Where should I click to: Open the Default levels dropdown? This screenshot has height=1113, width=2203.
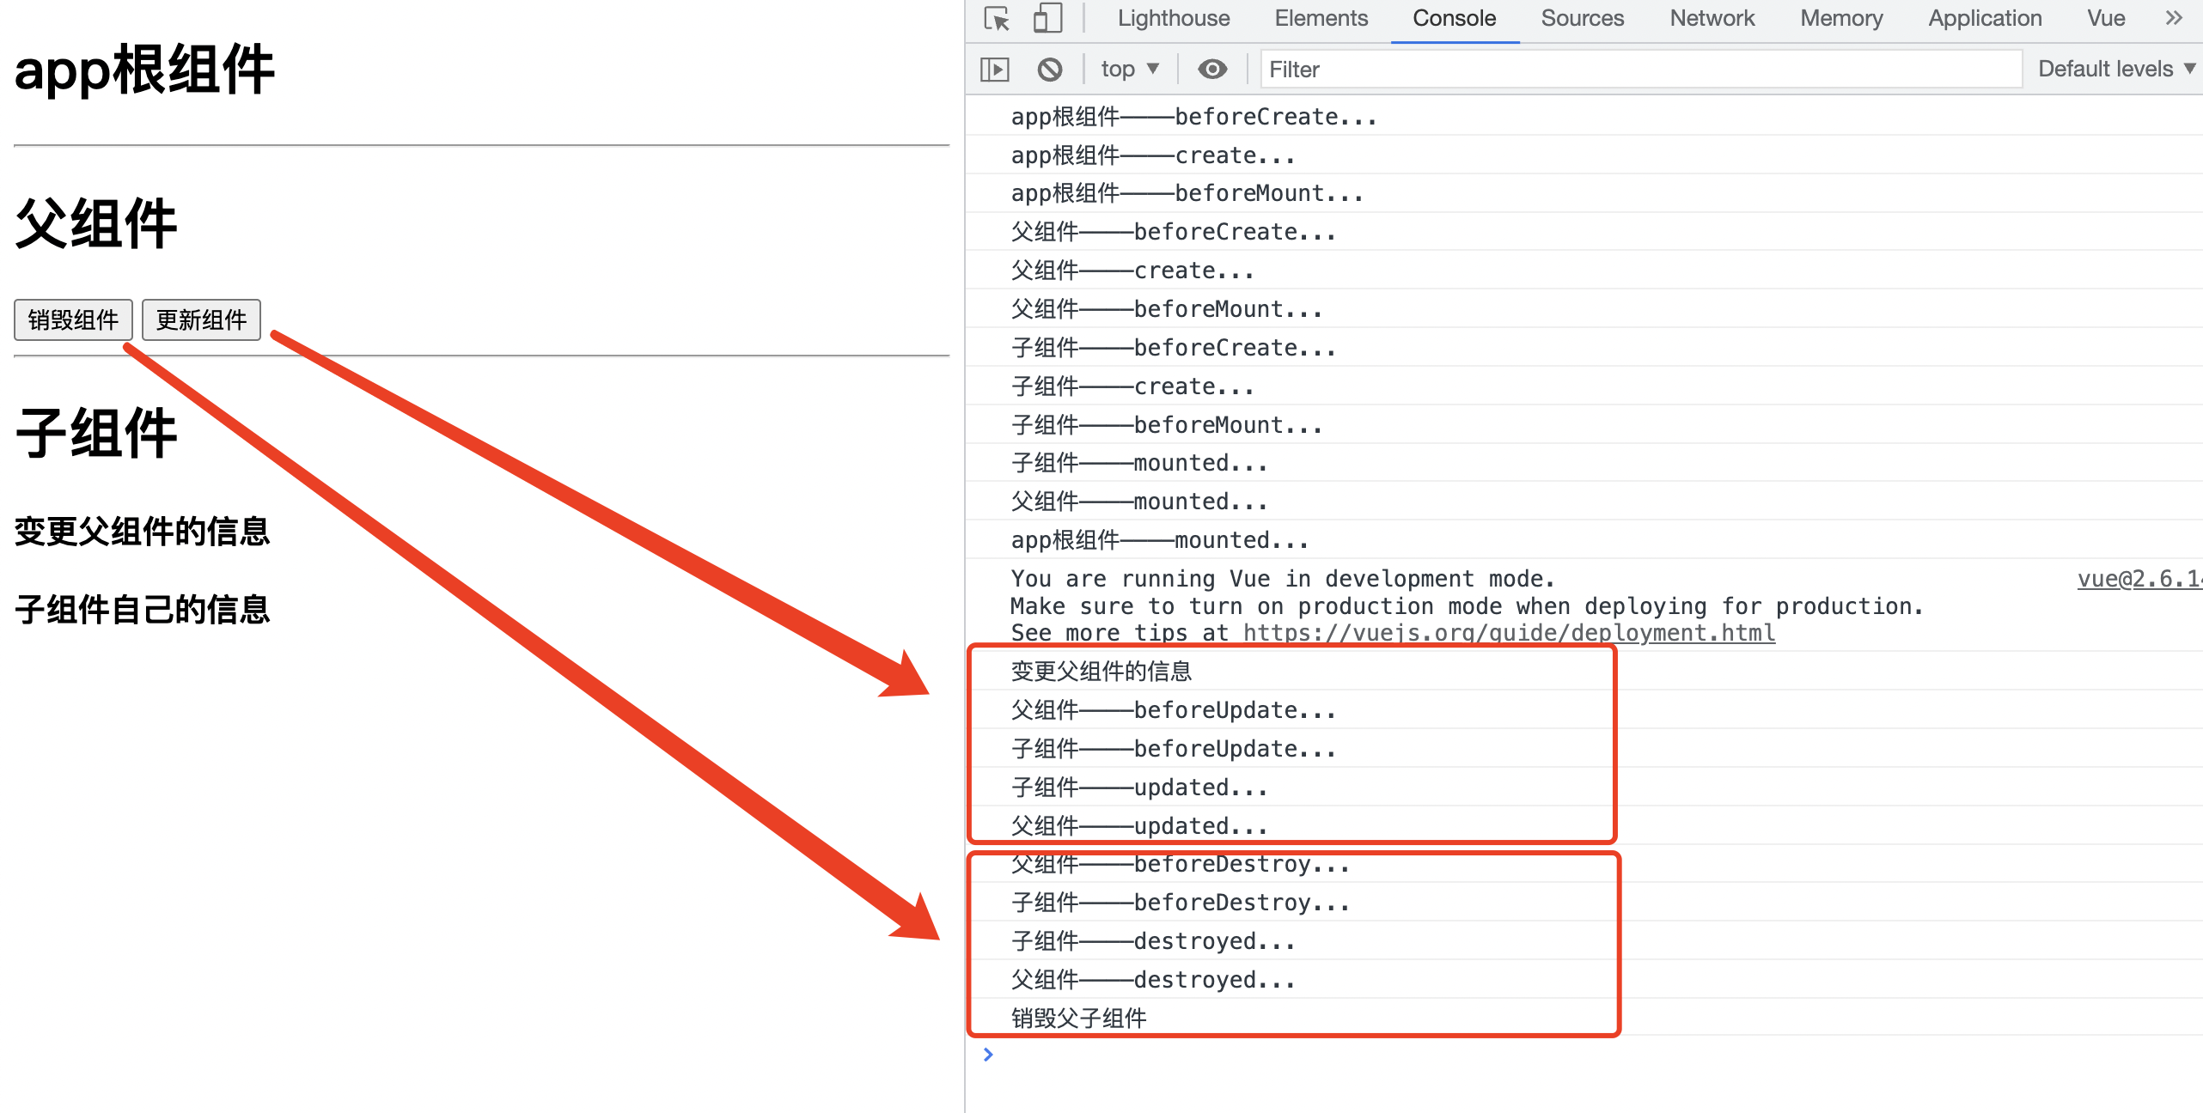point(2115,69)
